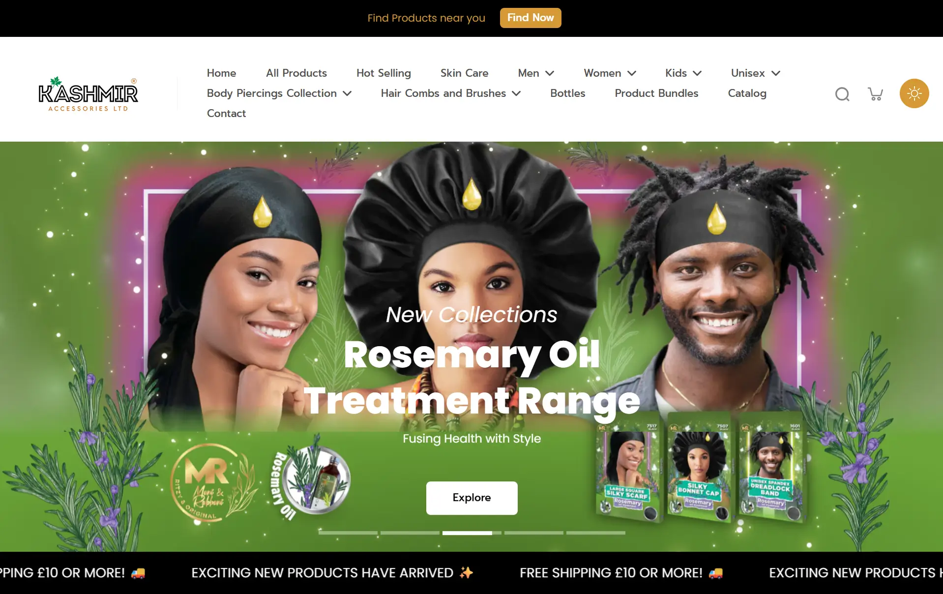The width and height of the screenshot is (943, 594).
Task: Toggle the sun light/dark mode button
Action: 914,93
